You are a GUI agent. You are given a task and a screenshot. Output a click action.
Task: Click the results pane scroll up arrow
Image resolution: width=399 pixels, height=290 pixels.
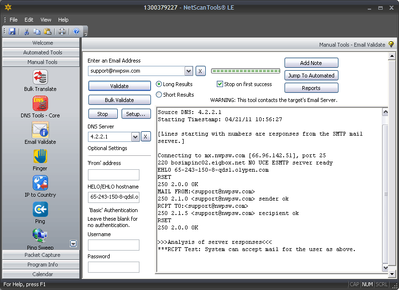click(x=385, y=112)
